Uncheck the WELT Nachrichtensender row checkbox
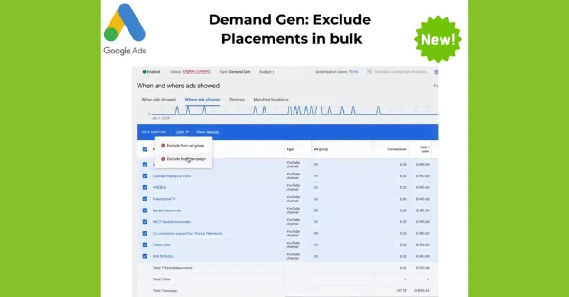Screen dimensions: 569x297 point(145,222)
